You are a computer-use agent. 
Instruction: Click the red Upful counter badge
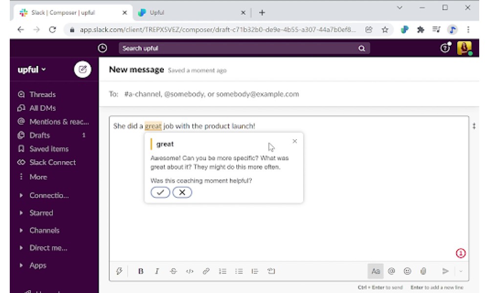(461, 253)
